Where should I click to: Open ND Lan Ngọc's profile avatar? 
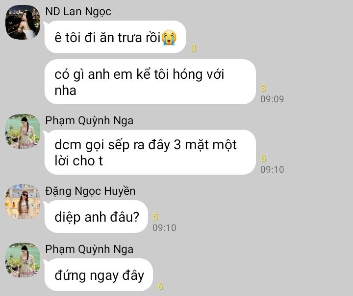(23, 22)
